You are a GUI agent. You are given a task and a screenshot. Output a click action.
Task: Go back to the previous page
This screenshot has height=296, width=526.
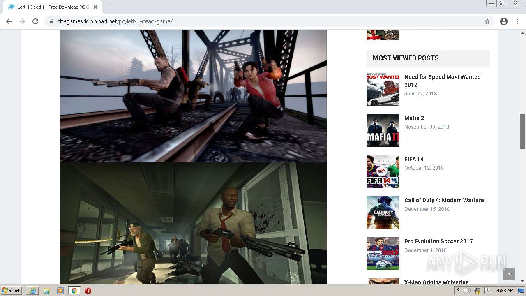click(9, 21)
